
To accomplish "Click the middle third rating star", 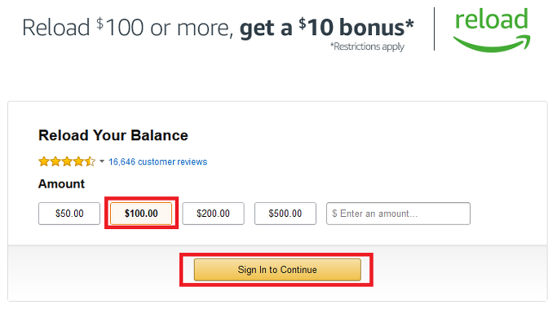I will pos(67,161).
